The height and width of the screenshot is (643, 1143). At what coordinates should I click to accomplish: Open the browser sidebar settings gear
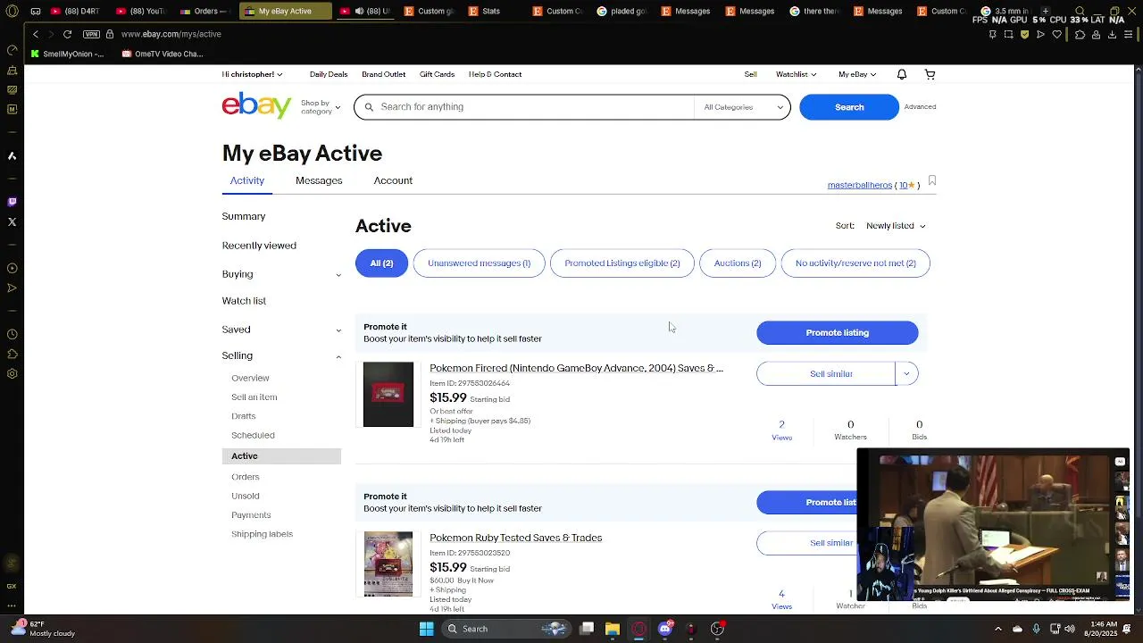[x=12, y=373]
